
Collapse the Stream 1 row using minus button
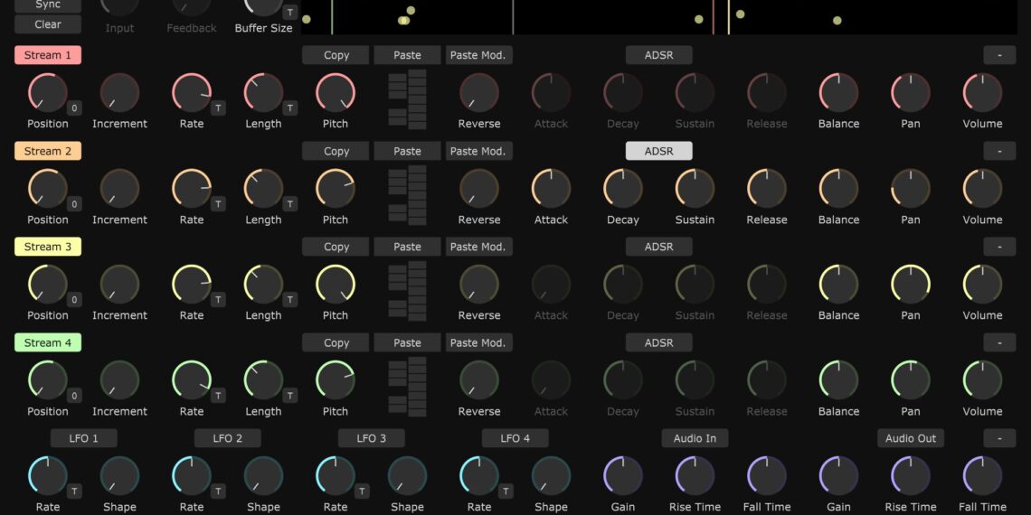click(x=999, y=55)
